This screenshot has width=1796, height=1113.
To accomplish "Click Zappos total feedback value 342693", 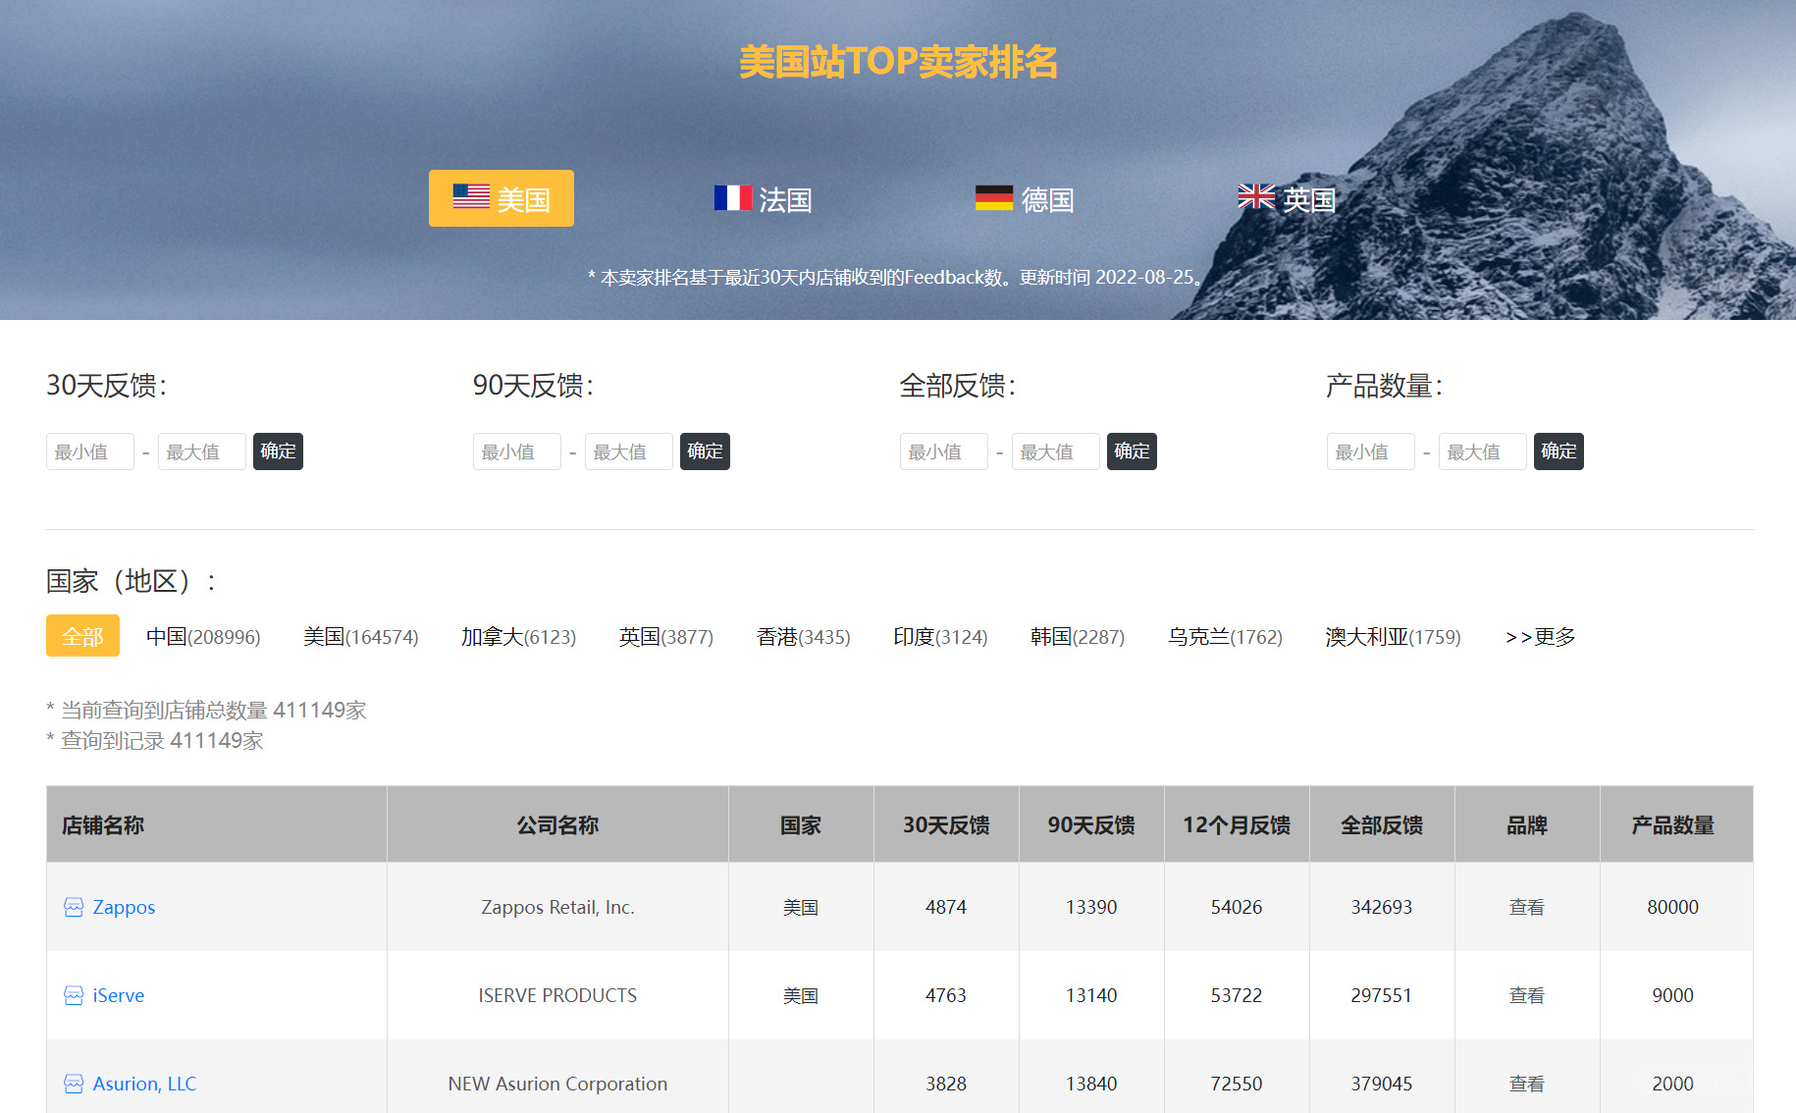I will click(x=1382, y=907).
